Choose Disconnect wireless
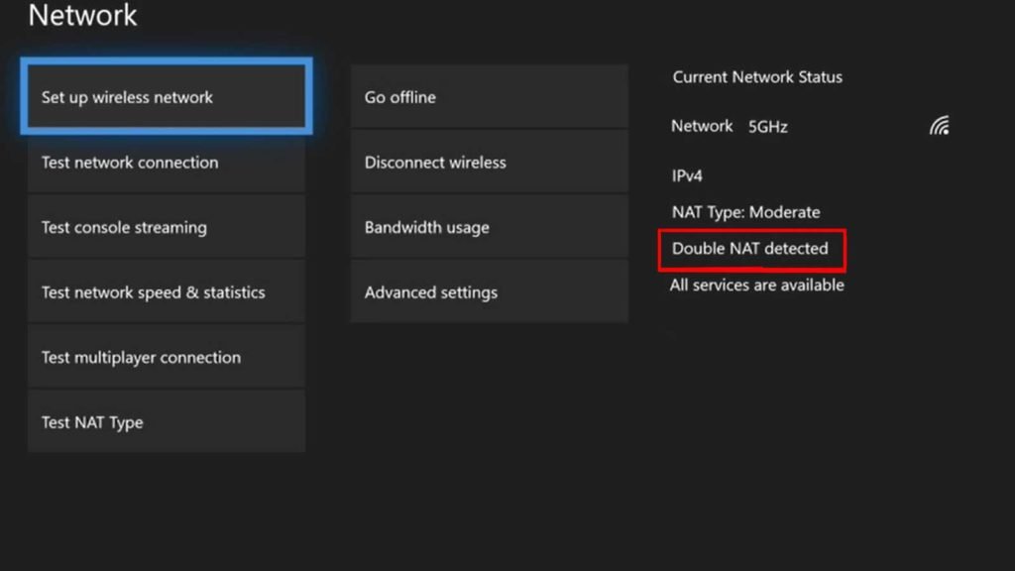 [x=489, y=162]
